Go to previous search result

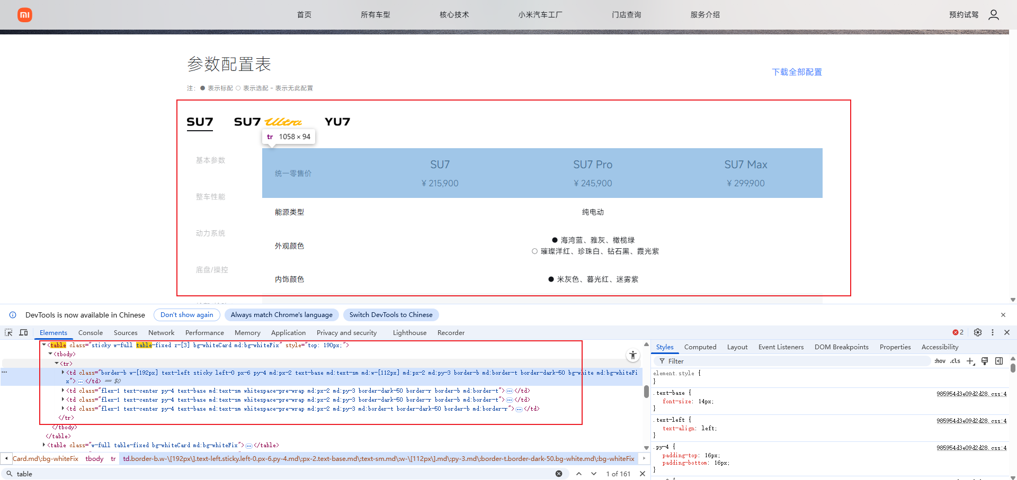pyautogui.click(x=579, y=474)
